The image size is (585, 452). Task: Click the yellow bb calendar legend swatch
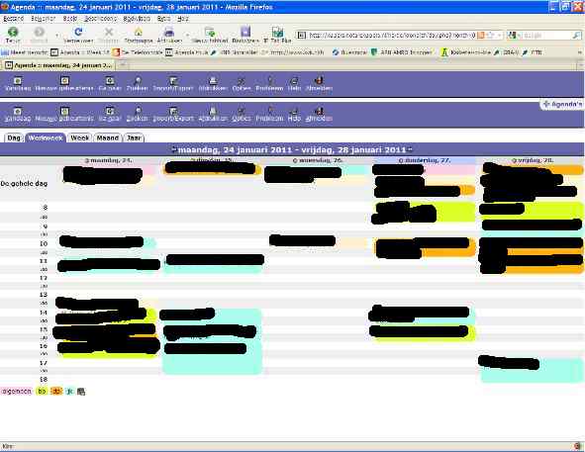point(42,392)
